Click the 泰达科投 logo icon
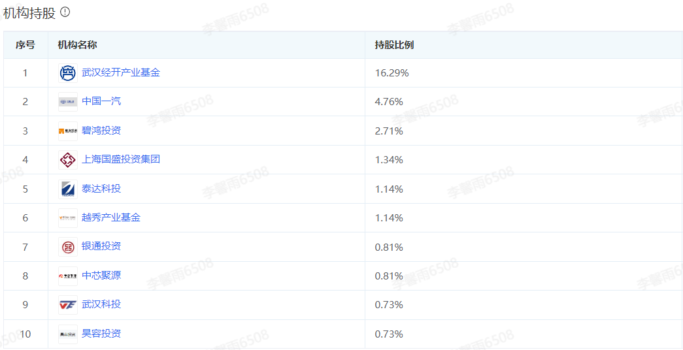This screenshot has height=350, width=683. tap(68, 189)
